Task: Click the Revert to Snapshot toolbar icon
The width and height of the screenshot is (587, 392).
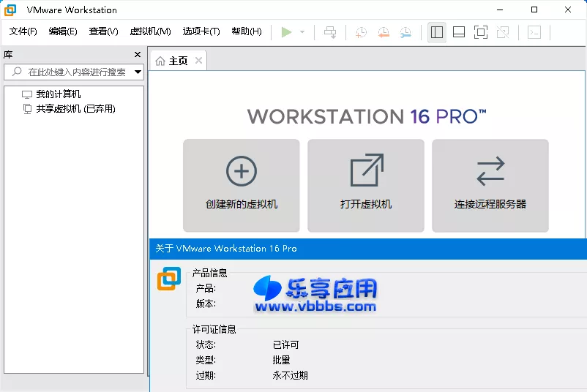Action: [x=384, y=32]
